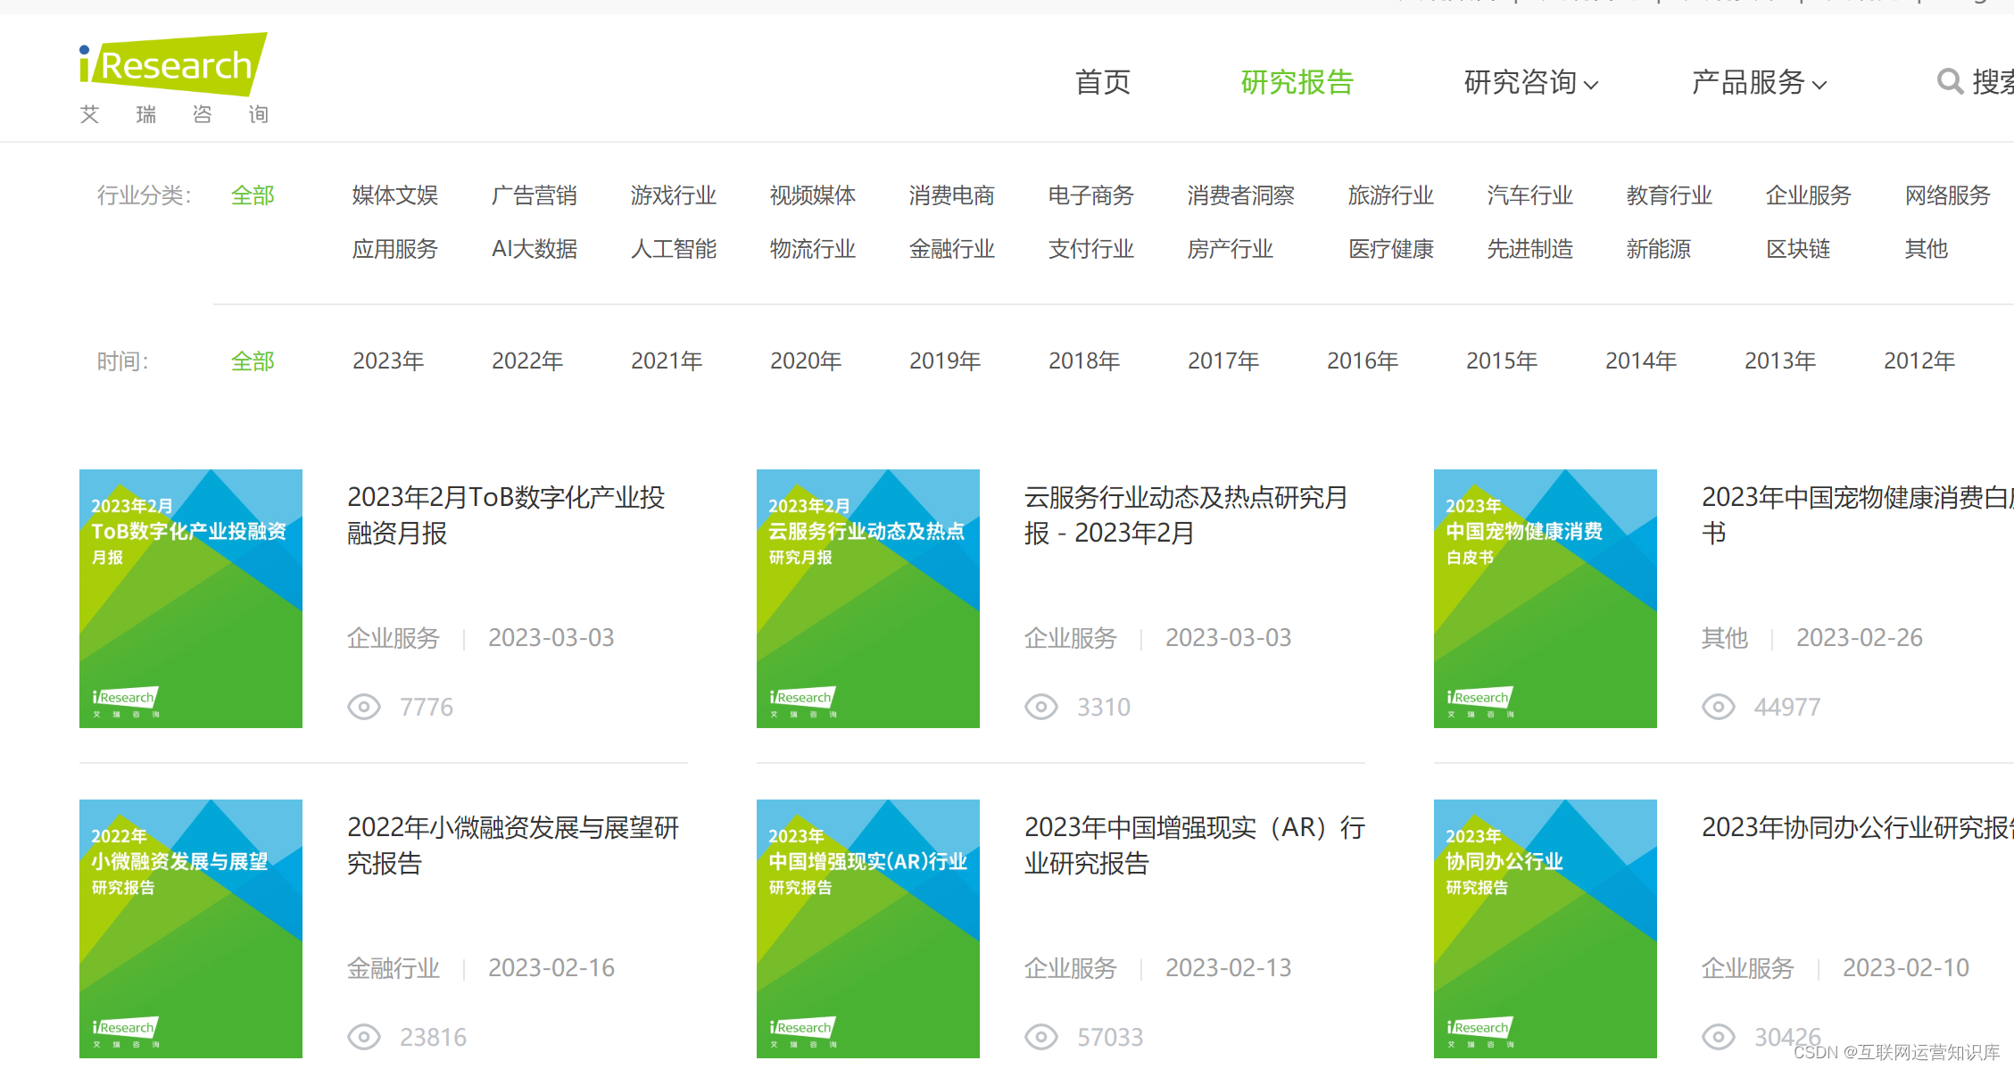Viewport: 2014px width, 1069px height.
Task: Filter by 支付行业 category
Action: (x=1091, y=249)
